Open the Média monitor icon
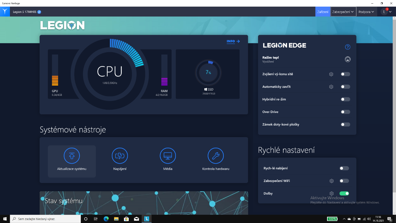 point(168,156)
